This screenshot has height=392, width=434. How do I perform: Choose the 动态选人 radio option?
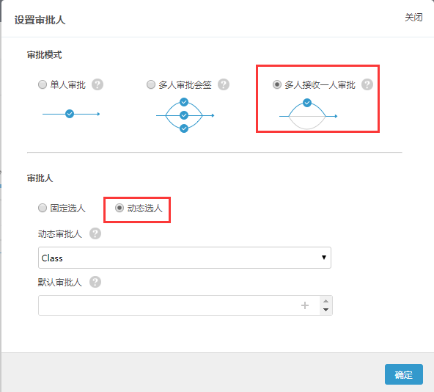119,208
